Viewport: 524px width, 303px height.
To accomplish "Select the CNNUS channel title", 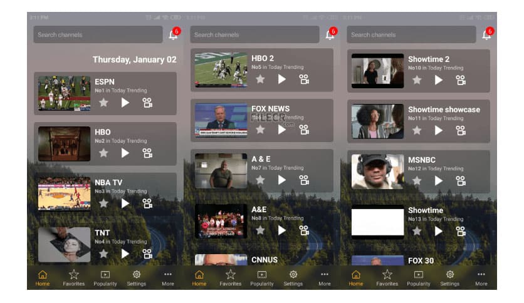I will [x=265, y=260].
